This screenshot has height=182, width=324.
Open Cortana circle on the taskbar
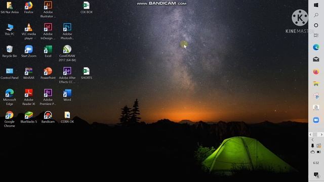click(316, 25)
